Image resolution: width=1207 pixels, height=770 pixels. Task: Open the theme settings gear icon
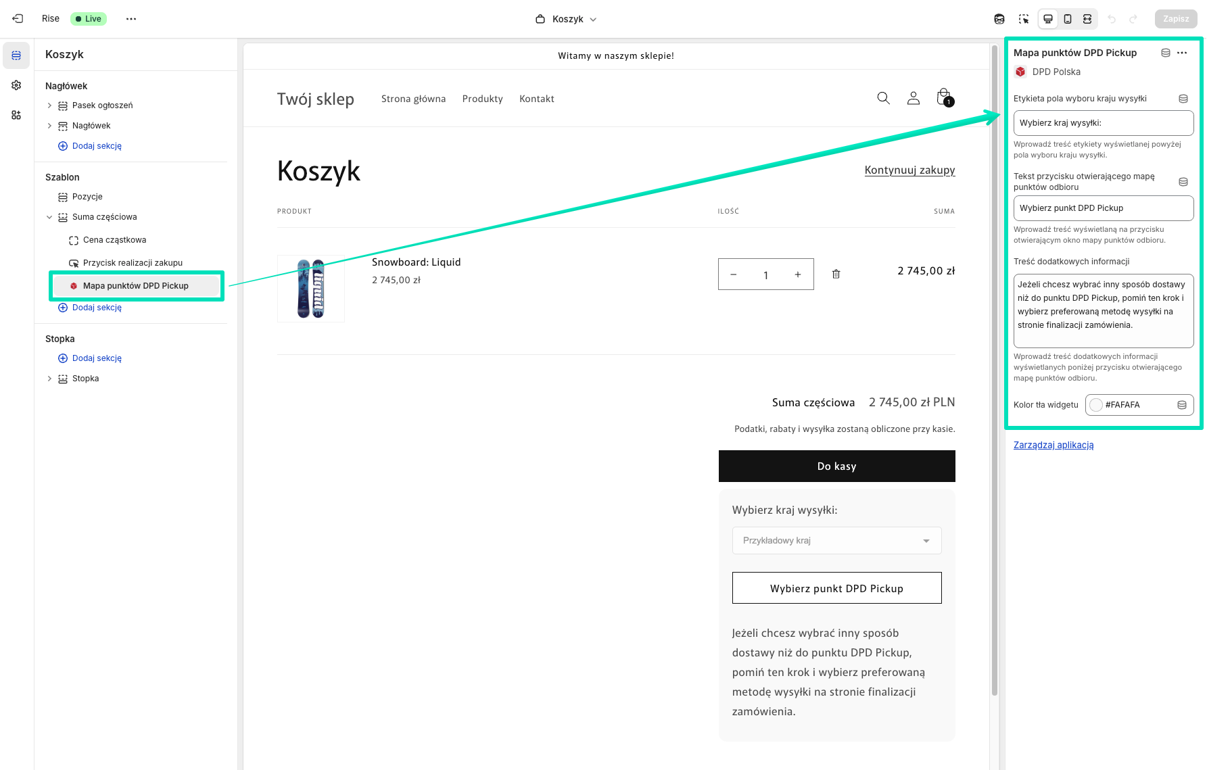tap(16, 85)
